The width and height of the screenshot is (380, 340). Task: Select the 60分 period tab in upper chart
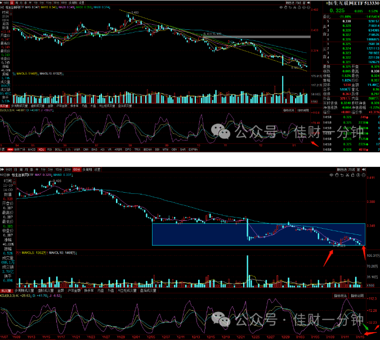click(x=64, y=3)
